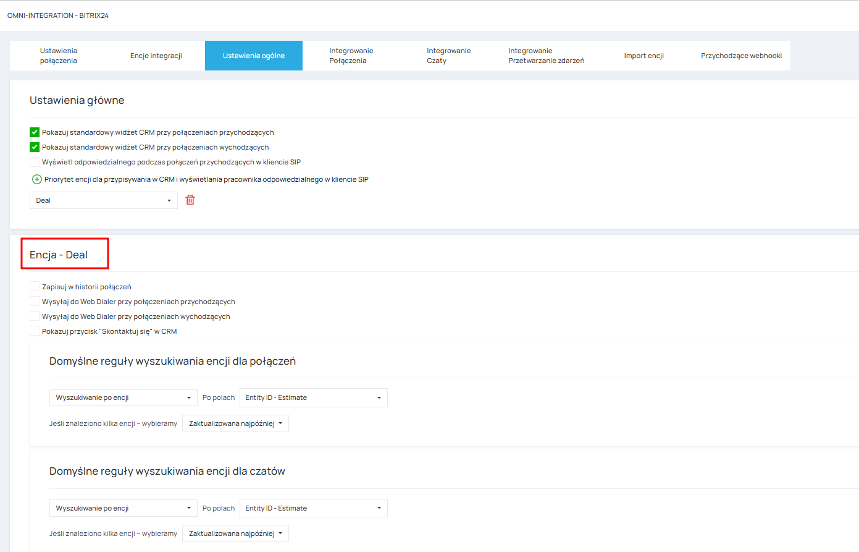
Task: Open Entity ID - Estimate dropdown for czatów
Action: (x=314, y=508)
